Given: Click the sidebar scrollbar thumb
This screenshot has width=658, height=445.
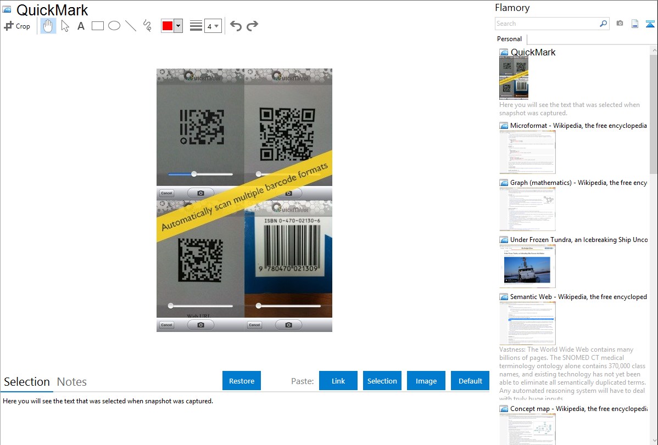Looking at the screenshot, I should [654, 114].
